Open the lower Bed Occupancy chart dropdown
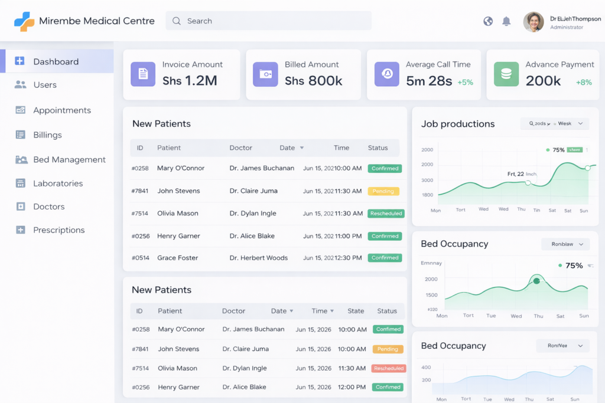605x403 pixels. pyautogui.click(x=562, y=346)
